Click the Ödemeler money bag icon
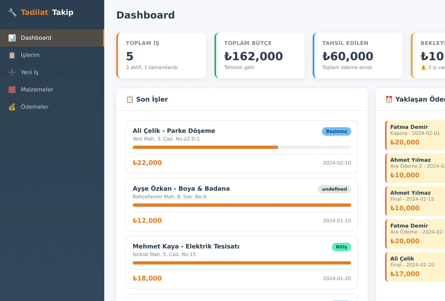The width and height of the screenshot is (445, 301). click(12, 107)
